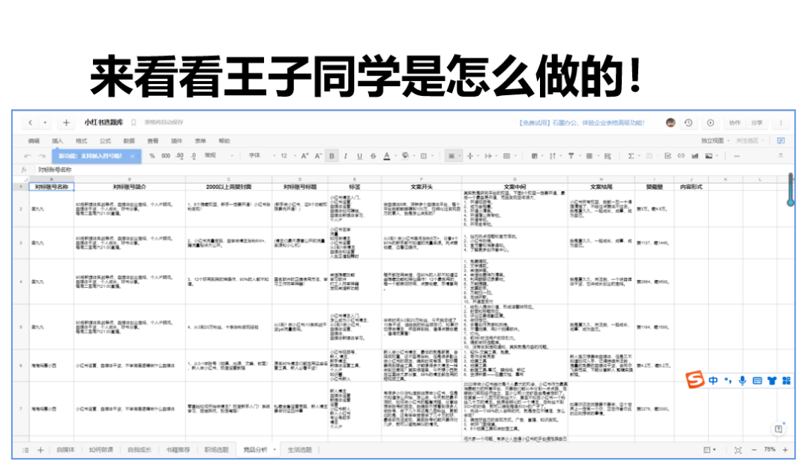Click the sum formula sigma icon
The height and width of the screenshot is (467, 810).
(x=630, y=156)
